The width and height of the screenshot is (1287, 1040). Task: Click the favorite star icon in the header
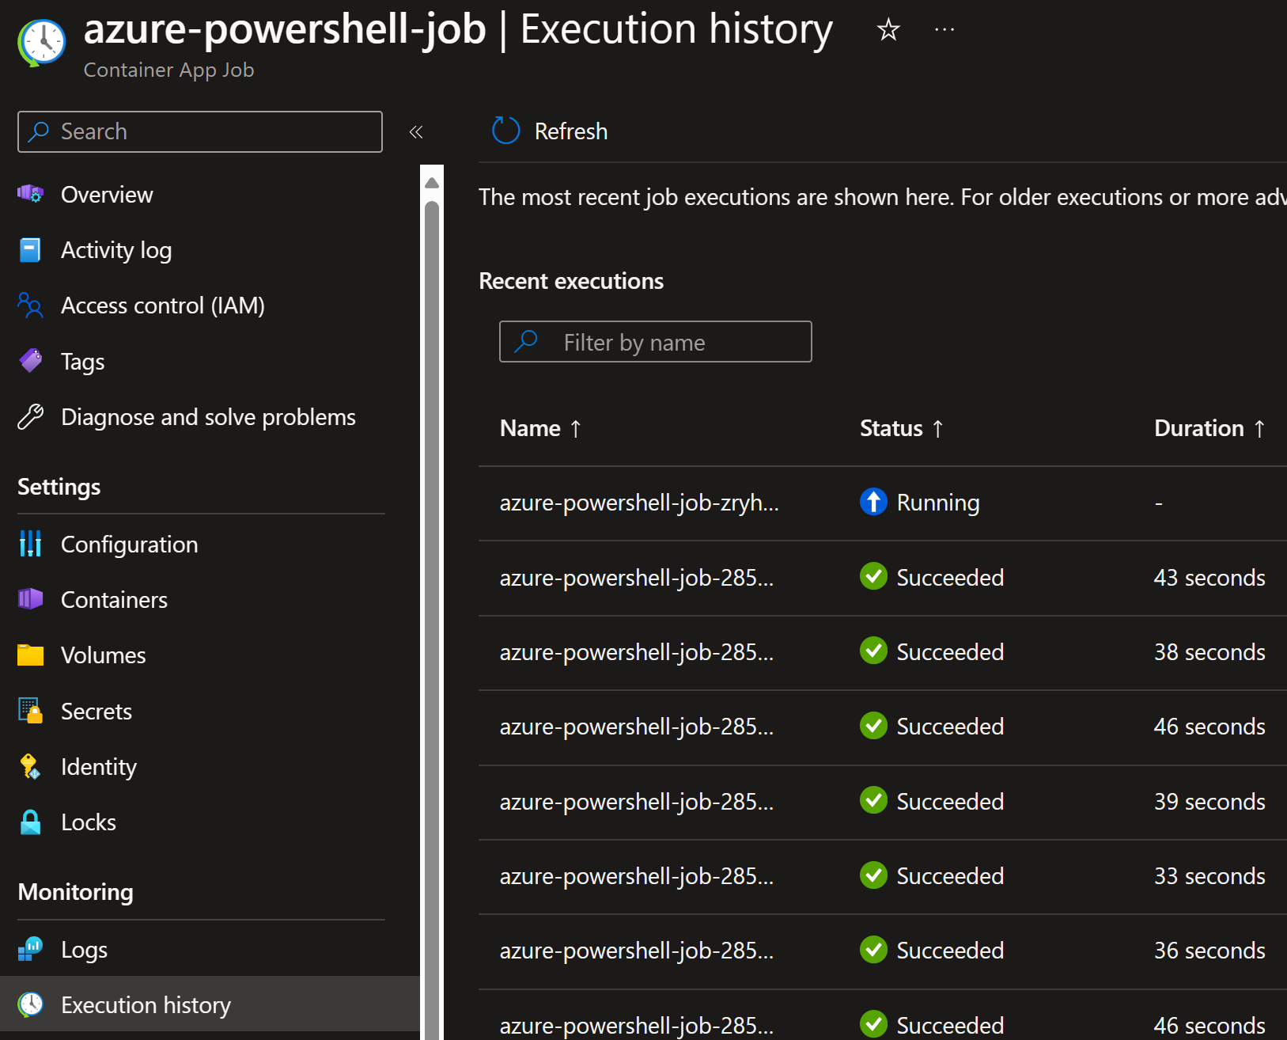pyautogui.click(x=888, y=30)
